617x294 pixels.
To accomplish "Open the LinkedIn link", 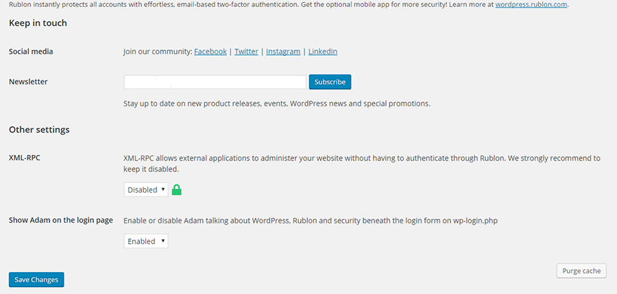I will coord(323,51).
